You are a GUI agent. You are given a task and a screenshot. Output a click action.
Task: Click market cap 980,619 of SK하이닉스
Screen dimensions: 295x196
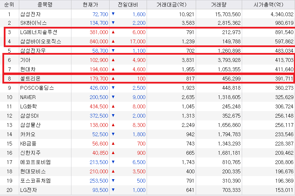284,23
